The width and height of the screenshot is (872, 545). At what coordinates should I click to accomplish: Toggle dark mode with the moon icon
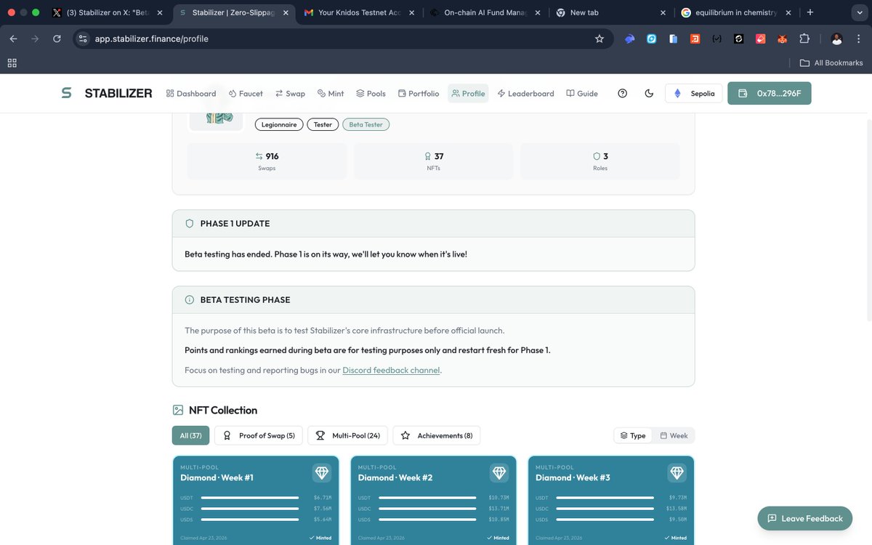(650, 93)
